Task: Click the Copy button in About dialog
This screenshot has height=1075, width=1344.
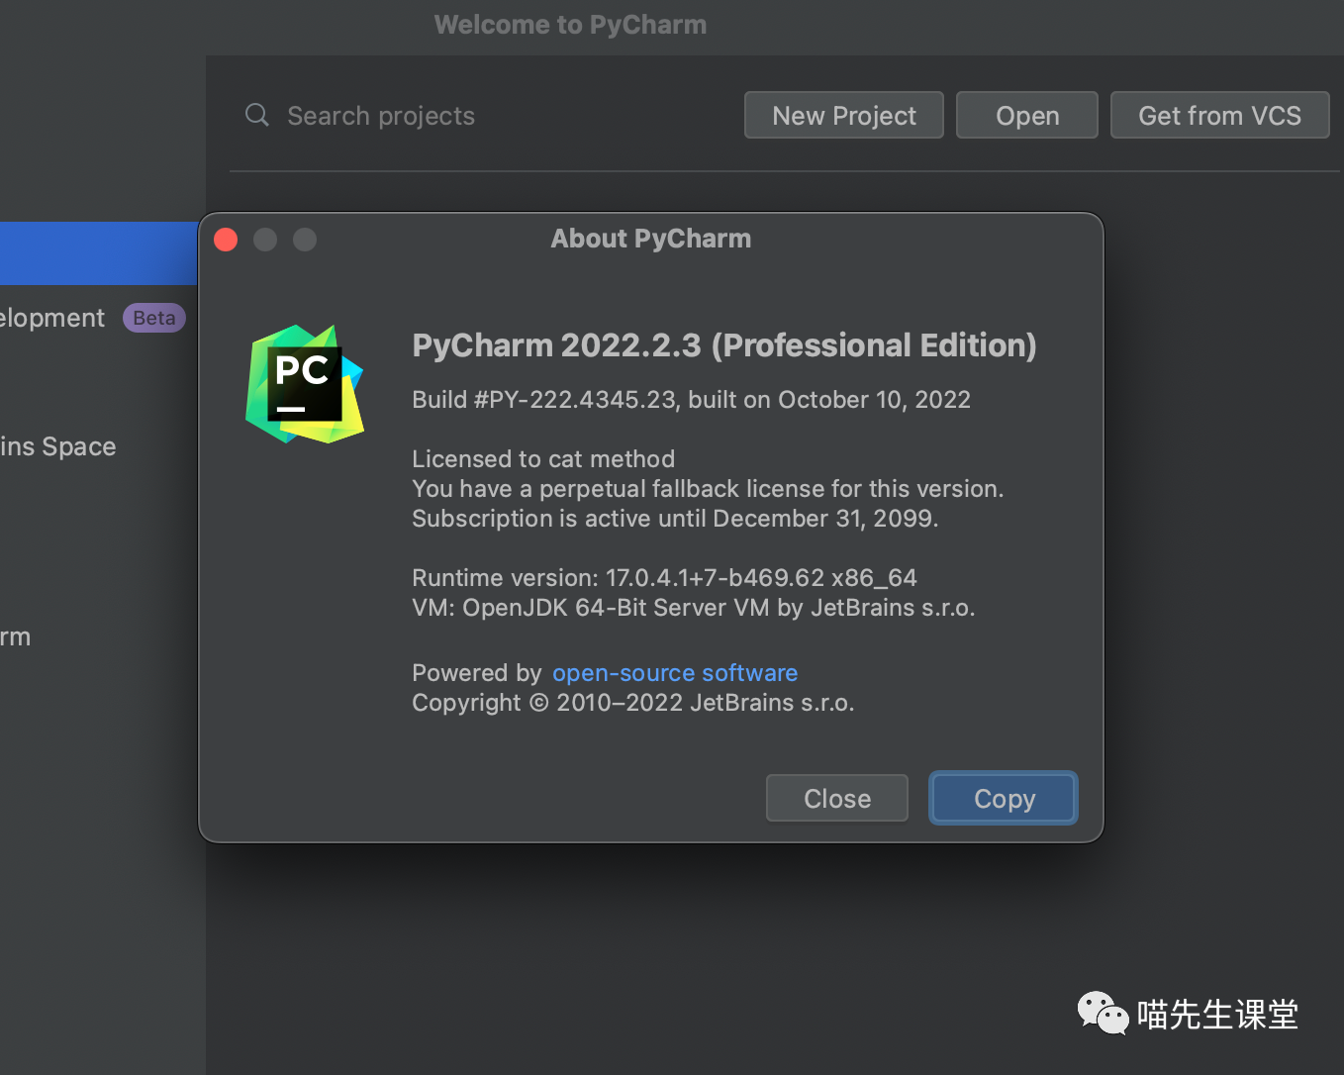Action: click(x=1004, y=798)
